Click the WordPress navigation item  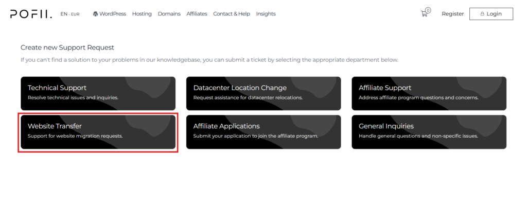pyautogui.click(x=110, y=14)
